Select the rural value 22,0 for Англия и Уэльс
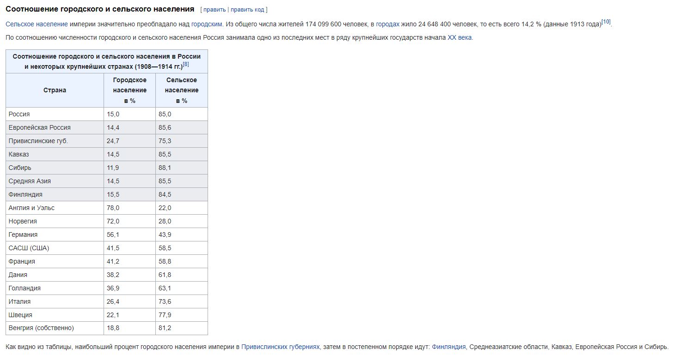Viewport: 681px width, 355px height. [165, 208]
